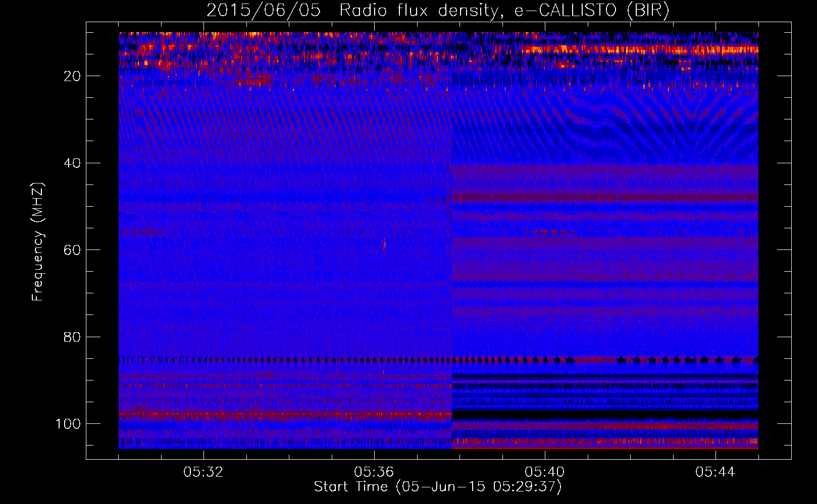The image size is (817, 504).
Task: Click the 60 MHz frequency tick label
Action: pyautogui.click(x=72, y=250)
